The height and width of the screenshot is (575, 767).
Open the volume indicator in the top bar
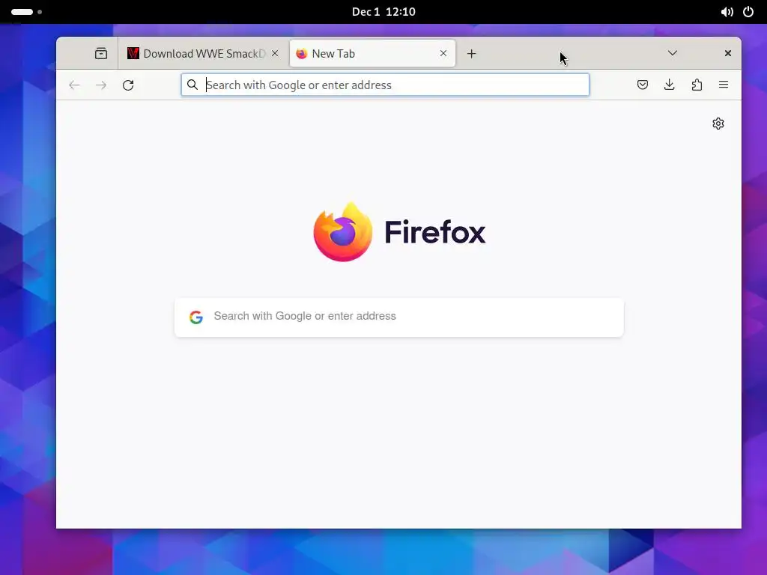click(x=727, y=12)
